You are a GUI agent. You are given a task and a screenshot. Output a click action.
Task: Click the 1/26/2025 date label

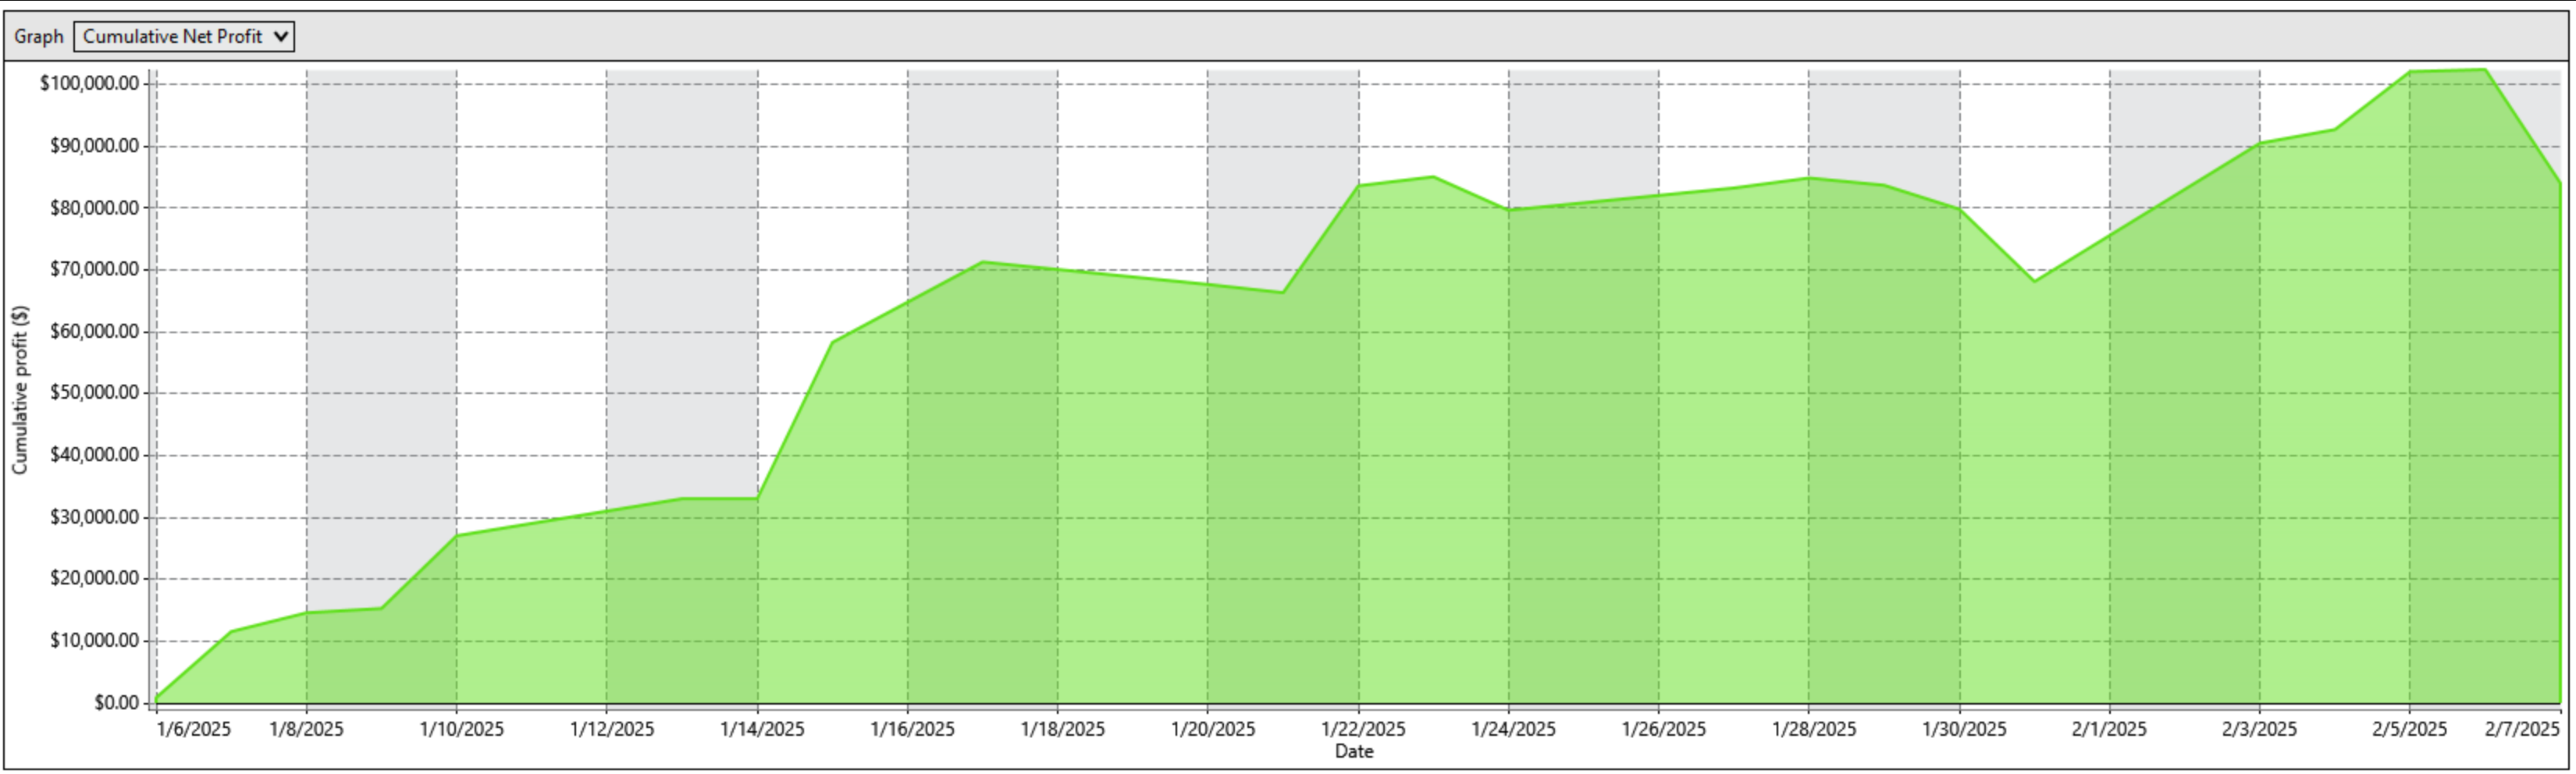[1664, 729]
